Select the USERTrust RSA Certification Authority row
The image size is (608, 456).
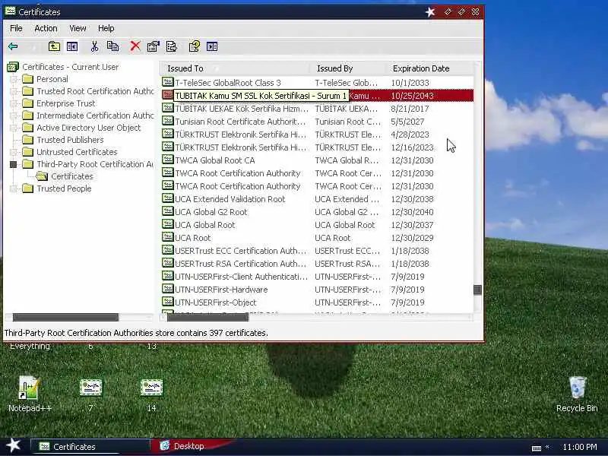(x=318, y=264)
